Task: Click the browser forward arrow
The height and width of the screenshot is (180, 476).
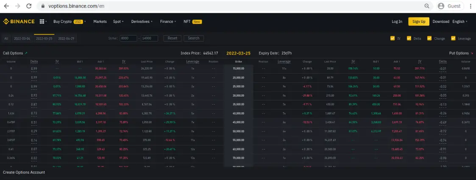Action: coord(18,6)
